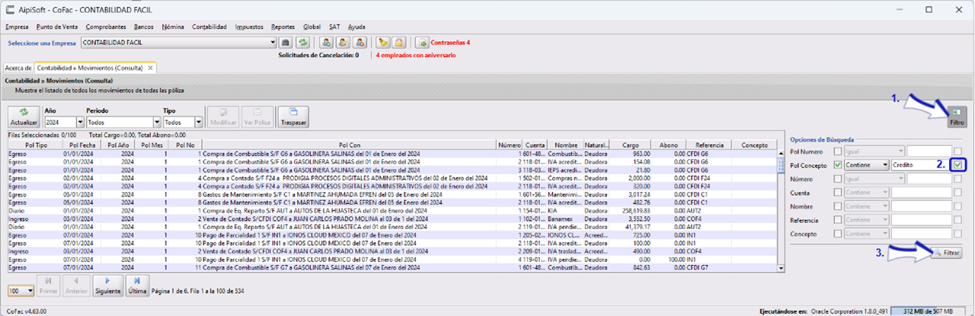Click the 4 empleados con aniversario link
This screenshot has width=975, height=316.
pos(415,56)
